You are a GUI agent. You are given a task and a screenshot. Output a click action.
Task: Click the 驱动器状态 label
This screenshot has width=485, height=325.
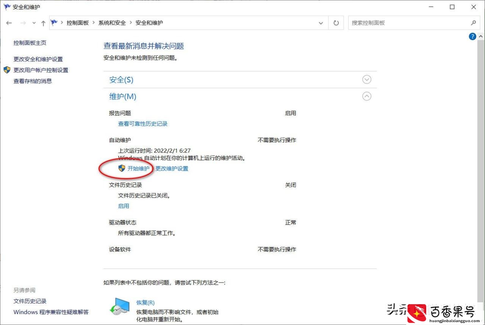pos(123,222)
